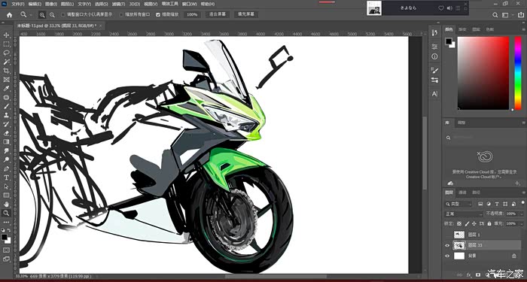Show layer 1 via its visibility box
The width and height of the screenshot is (527, 282).
[x=447, y=235]
